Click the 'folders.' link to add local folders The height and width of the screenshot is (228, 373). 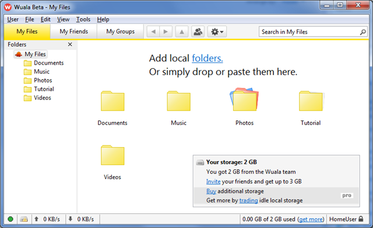pos(207,58)
